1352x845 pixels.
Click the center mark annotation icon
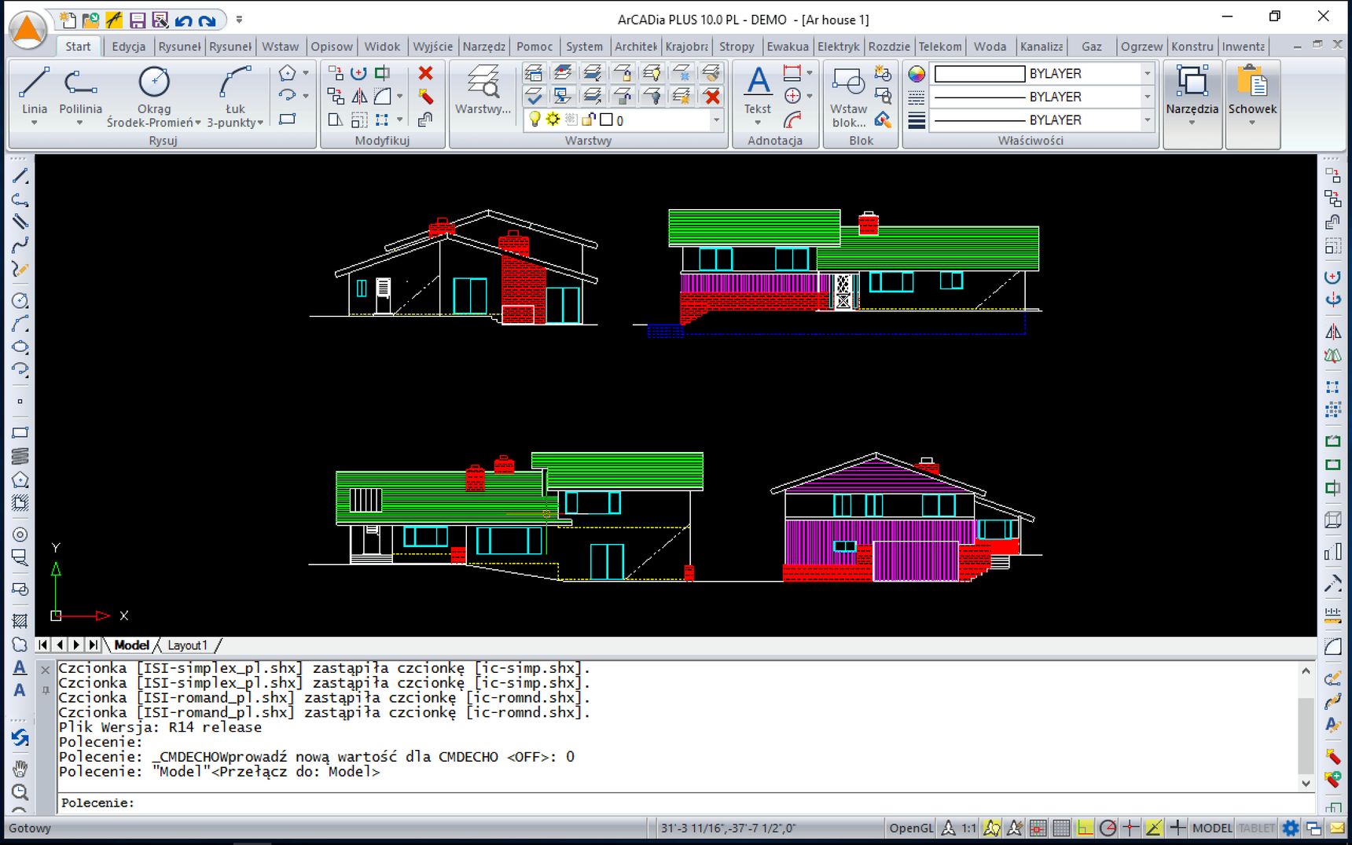pos(792,96)
